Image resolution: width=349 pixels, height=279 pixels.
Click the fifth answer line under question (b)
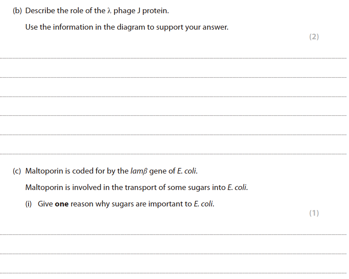[173, 135]
